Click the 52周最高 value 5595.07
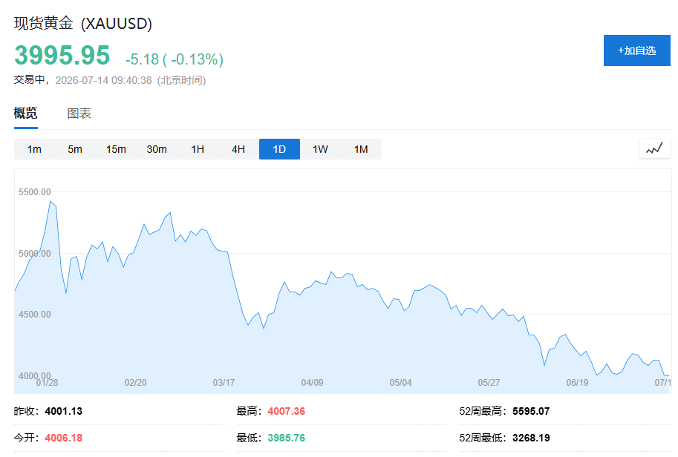Image resolution: width=678 pixels, height=457 pixels. (x=531, y=411)
